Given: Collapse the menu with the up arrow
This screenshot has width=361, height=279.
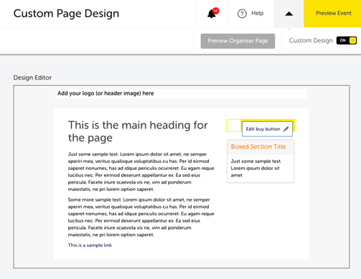Looking at the screenshot, I should pyautogui.click(x=289, y=14).
